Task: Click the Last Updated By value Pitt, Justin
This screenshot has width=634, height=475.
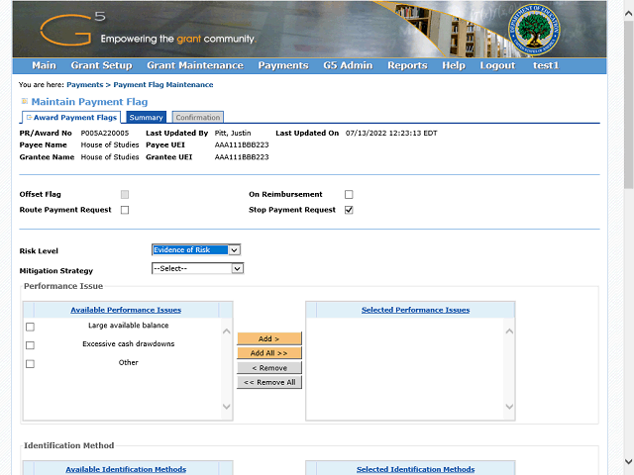Action: 233,133
